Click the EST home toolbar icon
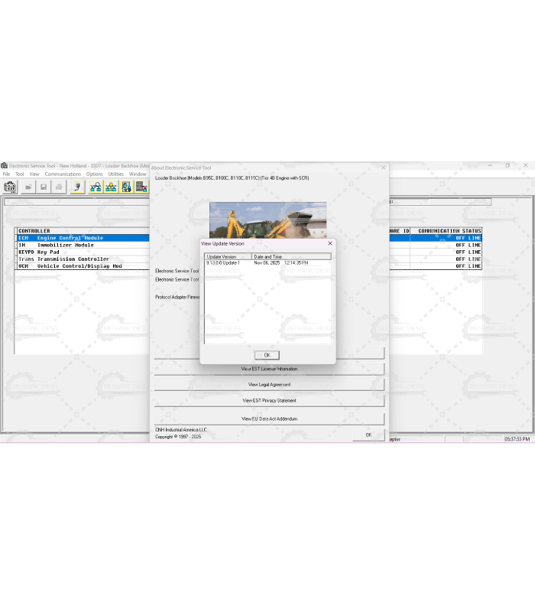This screenshot has width=535, height=612. click(10, 187)
